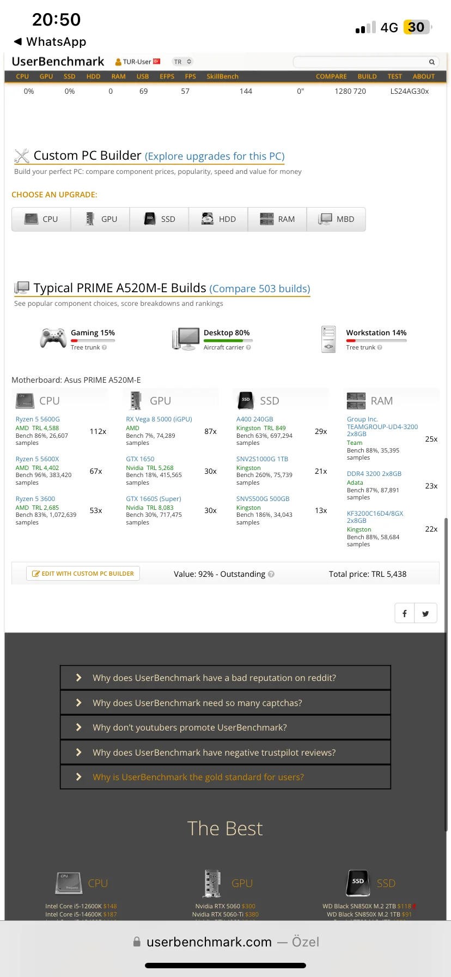Viewport: 451px width, 977px height.
Task: Go back to WhatsApp using back arrow
Action: coord(18,41)
